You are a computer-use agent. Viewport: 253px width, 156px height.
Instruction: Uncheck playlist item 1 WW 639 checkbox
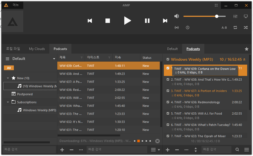(168, 68)
